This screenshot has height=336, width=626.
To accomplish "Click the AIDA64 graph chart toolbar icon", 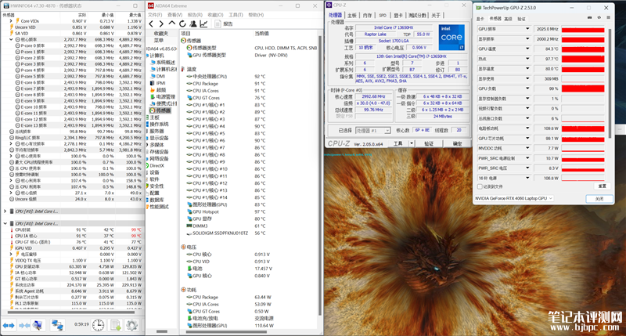I will pyautogui.click(x=203, y=24).
